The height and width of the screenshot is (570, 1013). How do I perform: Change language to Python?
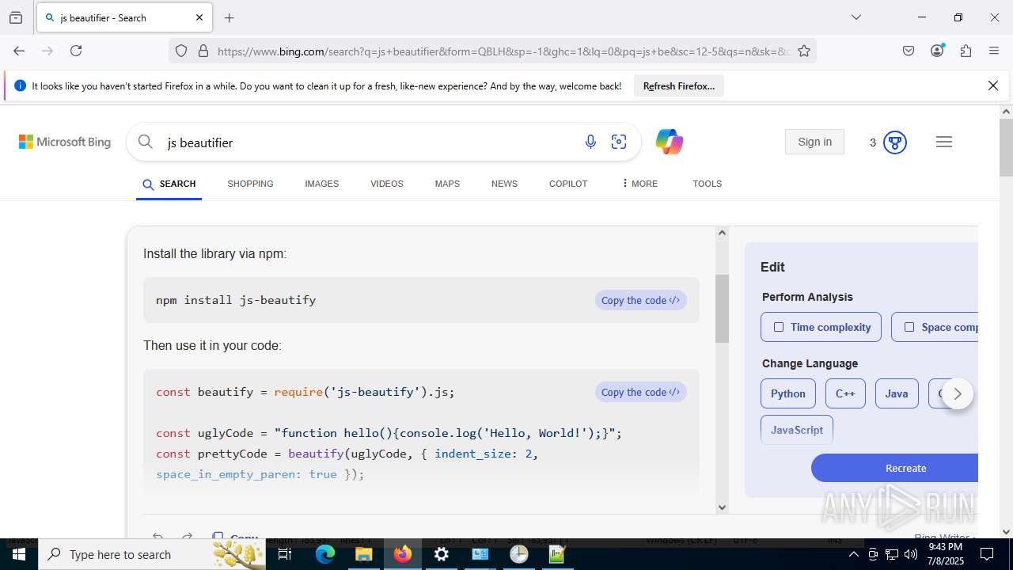click(x=788, y=393)
